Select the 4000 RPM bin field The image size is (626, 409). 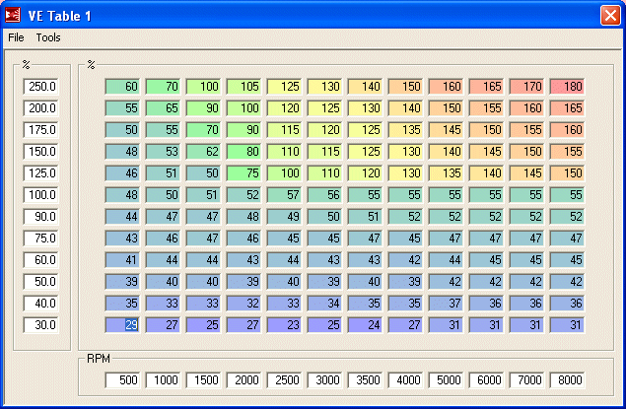tap(407, 380)
